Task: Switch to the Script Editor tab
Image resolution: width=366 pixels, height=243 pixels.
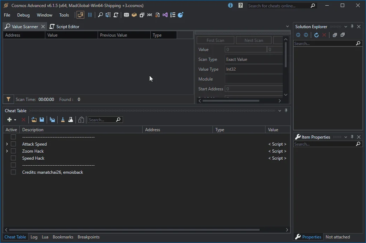Action: (65, 27)
